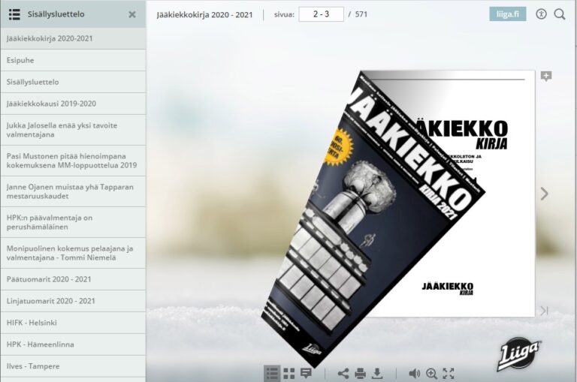Go to Linjatuomarit 2020 - 2021

[73, 301]
